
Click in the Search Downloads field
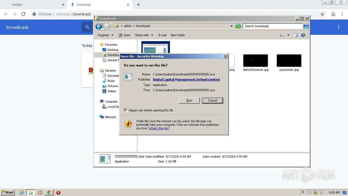(x=273, y=26)
